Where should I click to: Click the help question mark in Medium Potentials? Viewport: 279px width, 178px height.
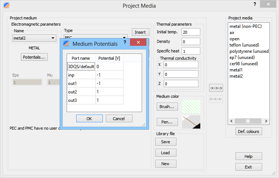coord(124,43)
